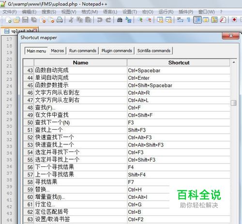Select row 62 定位匹配括号
The width and height of the screenshot is (242, 224).
[x=127, y=212]
